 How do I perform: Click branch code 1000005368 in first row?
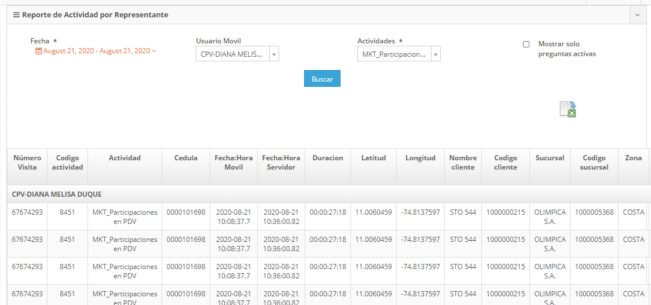[x=594, y=212]
